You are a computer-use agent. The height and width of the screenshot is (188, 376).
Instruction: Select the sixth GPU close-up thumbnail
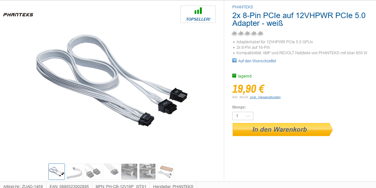(148, 172)
